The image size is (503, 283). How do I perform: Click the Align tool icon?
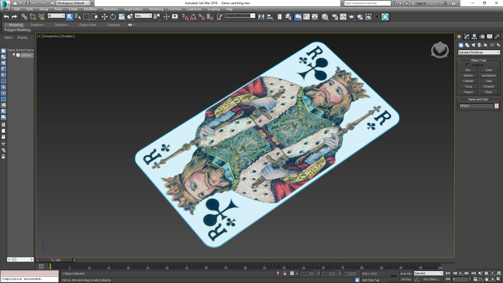coord(270,17)
